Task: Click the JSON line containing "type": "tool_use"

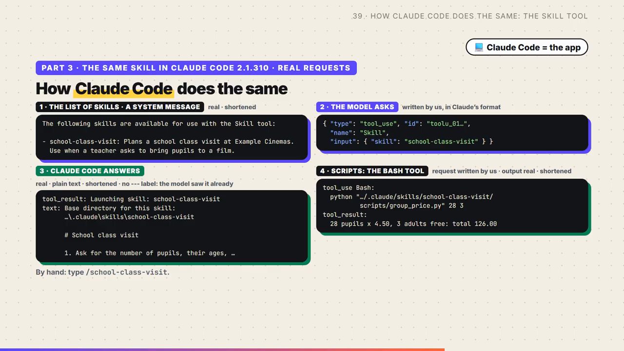Action: (x=396, y=124)
